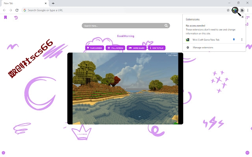
Task: Unpin the Mini Craft Game New Tab extension
Action: [x=234, y=40]
